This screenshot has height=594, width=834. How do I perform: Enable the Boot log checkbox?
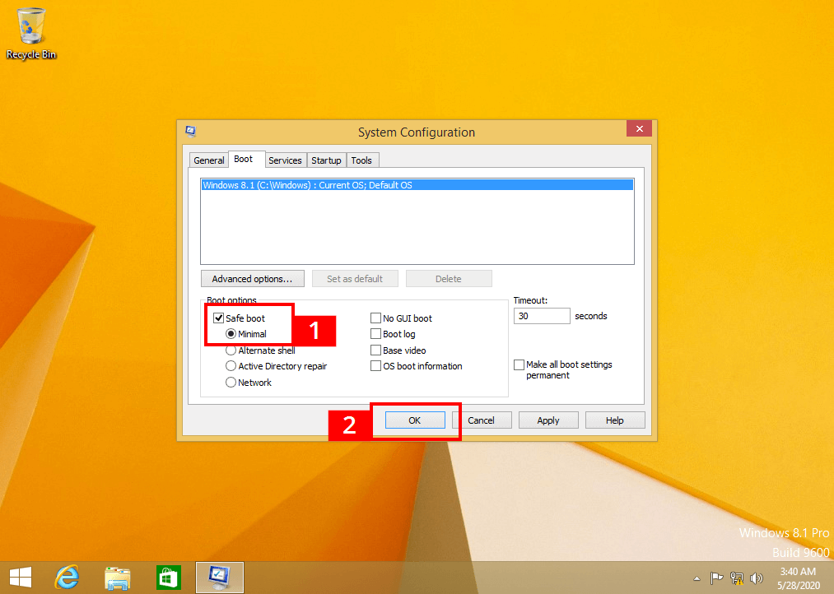point(375,334)
